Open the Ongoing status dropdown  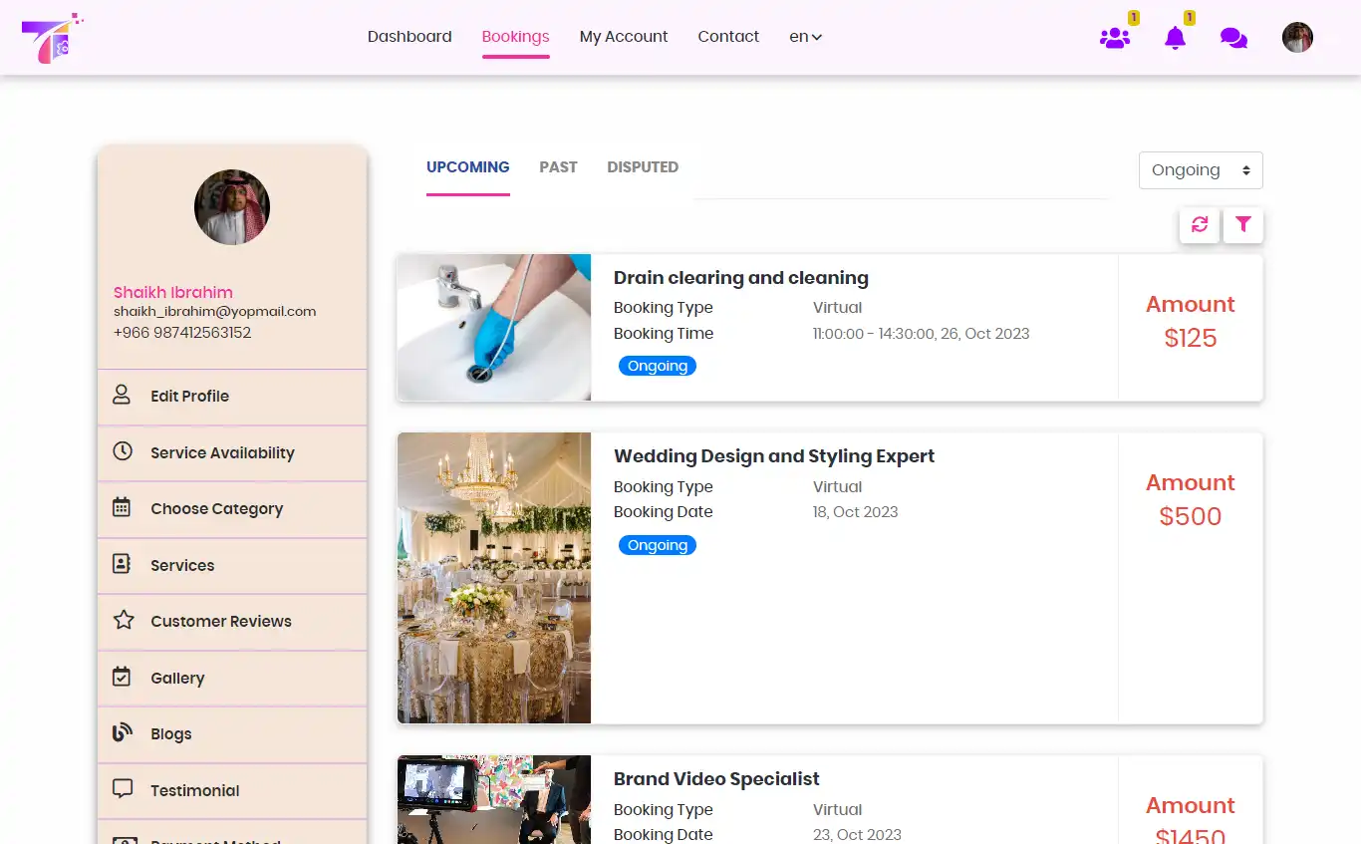click(1200, 170)
